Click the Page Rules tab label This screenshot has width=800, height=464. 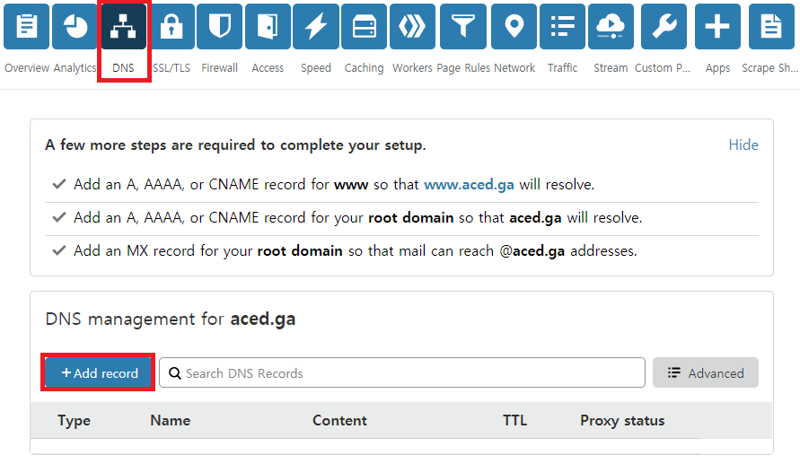point(463,68)
